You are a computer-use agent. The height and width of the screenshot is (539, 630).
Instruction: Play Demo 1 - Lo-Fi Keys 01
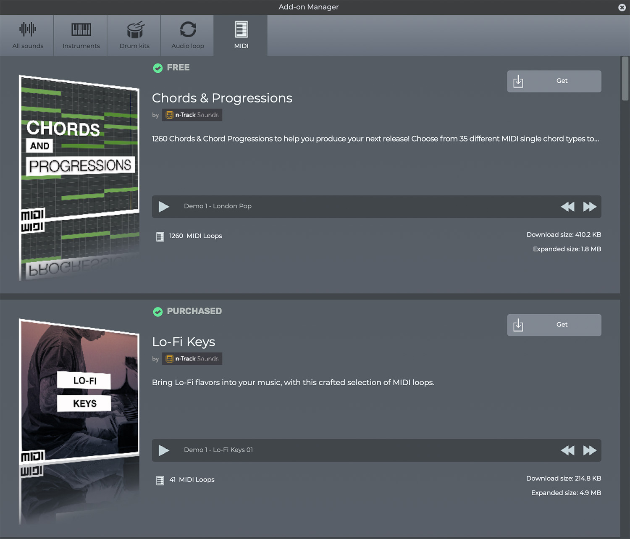pyautogui.click(x=164, y=450)
